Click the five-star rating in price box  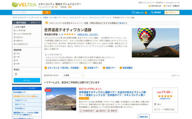pyautogui.click(x=165, y=96)
